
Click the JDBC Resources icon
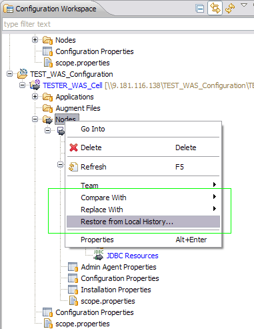[x=99, y=256]
